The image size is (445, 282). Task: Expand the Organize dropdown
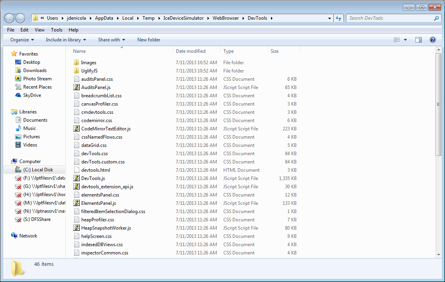pyautogui.click(x=22, y=40)
